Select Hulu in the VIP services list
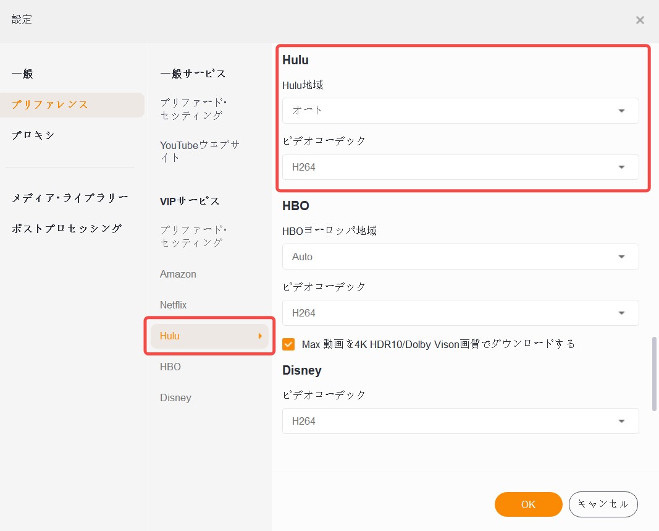 click(x=209, y=336)
